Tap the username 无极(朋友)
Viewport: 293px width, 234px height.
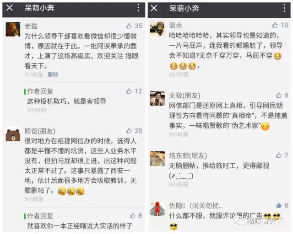(x=184, y=96)
